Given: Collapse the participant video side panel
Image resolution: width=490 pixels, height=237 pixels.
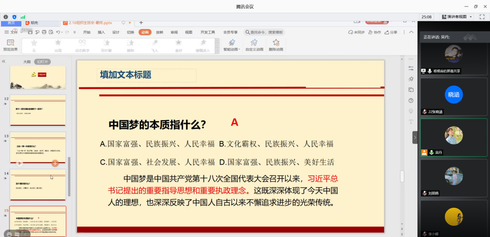Looking at the screenshot, I should [x=415, y=137].
